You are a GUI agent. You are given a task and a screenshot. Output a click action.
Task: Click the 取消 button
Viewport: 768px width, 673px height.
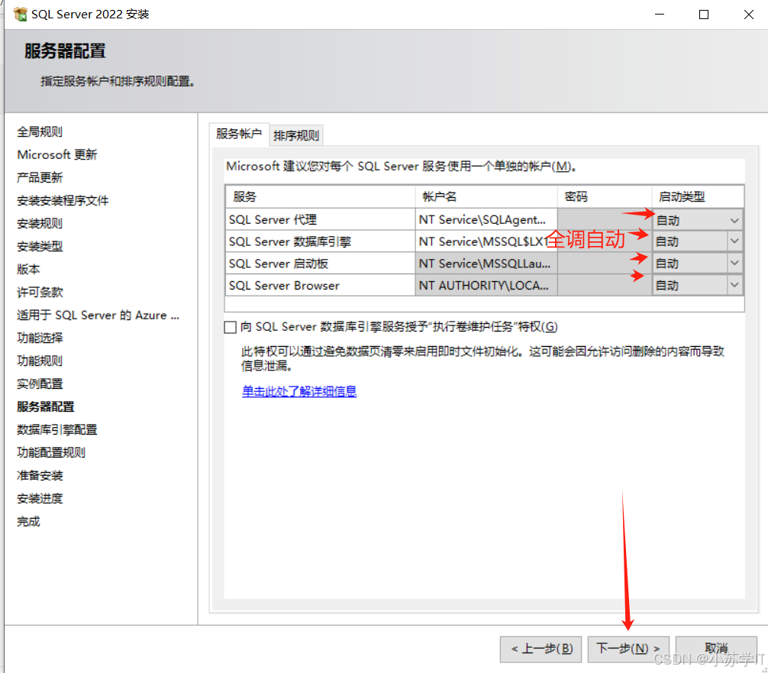click(716, 649)
